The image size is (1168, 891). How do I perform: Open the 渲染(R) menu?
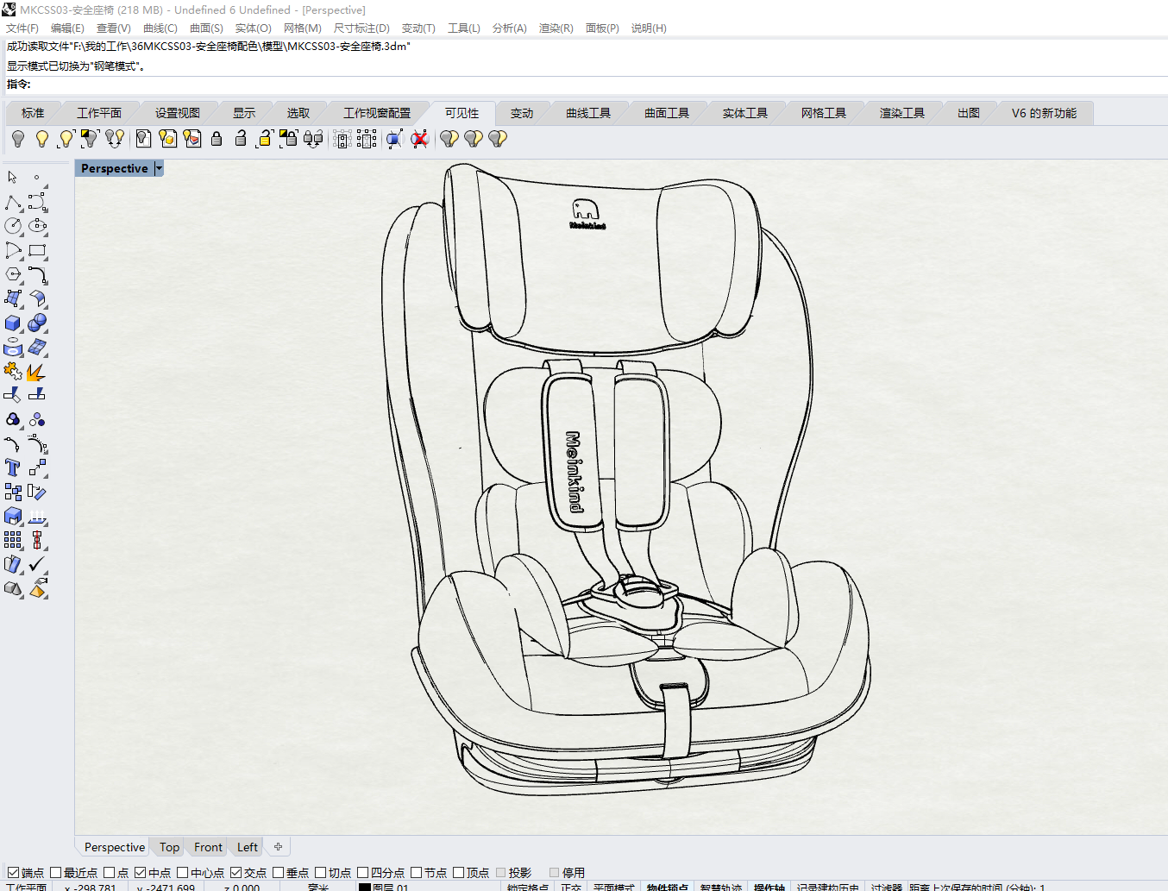point(556,28)
